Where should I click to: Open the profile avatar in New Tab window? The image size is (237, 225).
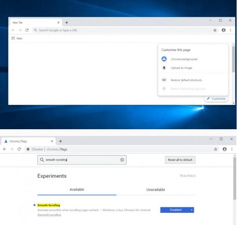pyautogui.click(x=224, y=30)
